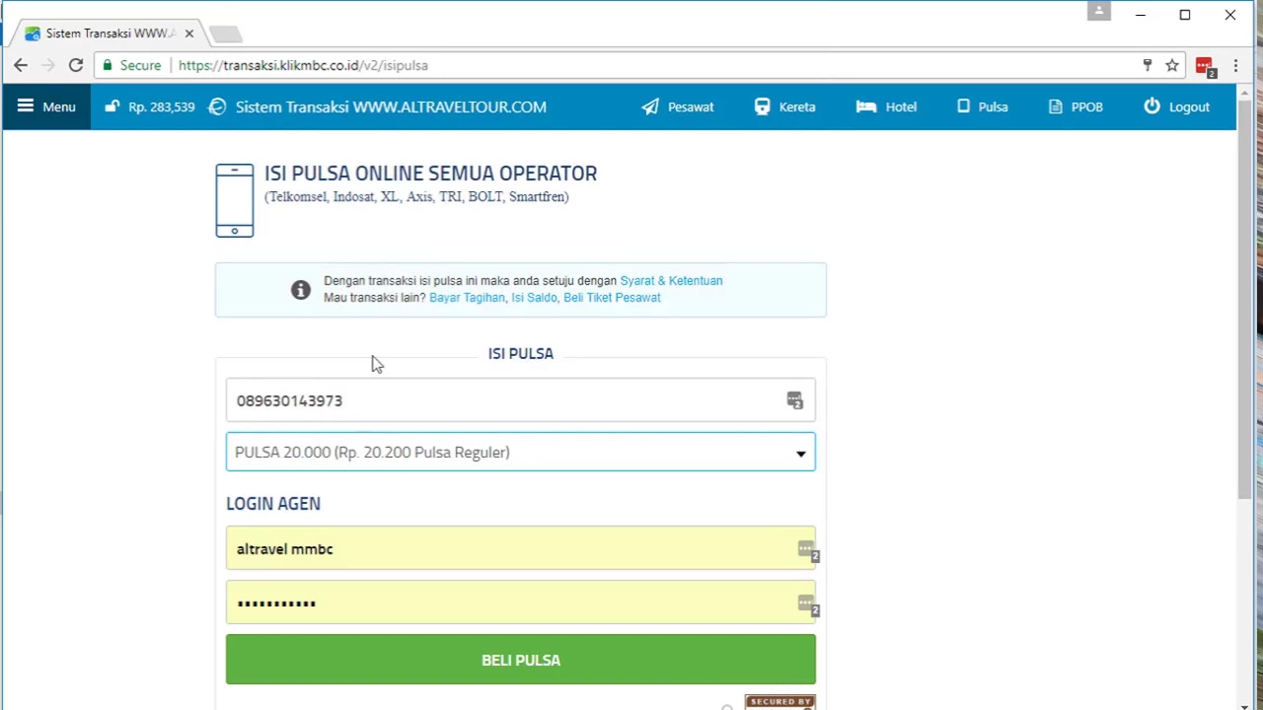Open the Kereta train menu

[785, 106]
